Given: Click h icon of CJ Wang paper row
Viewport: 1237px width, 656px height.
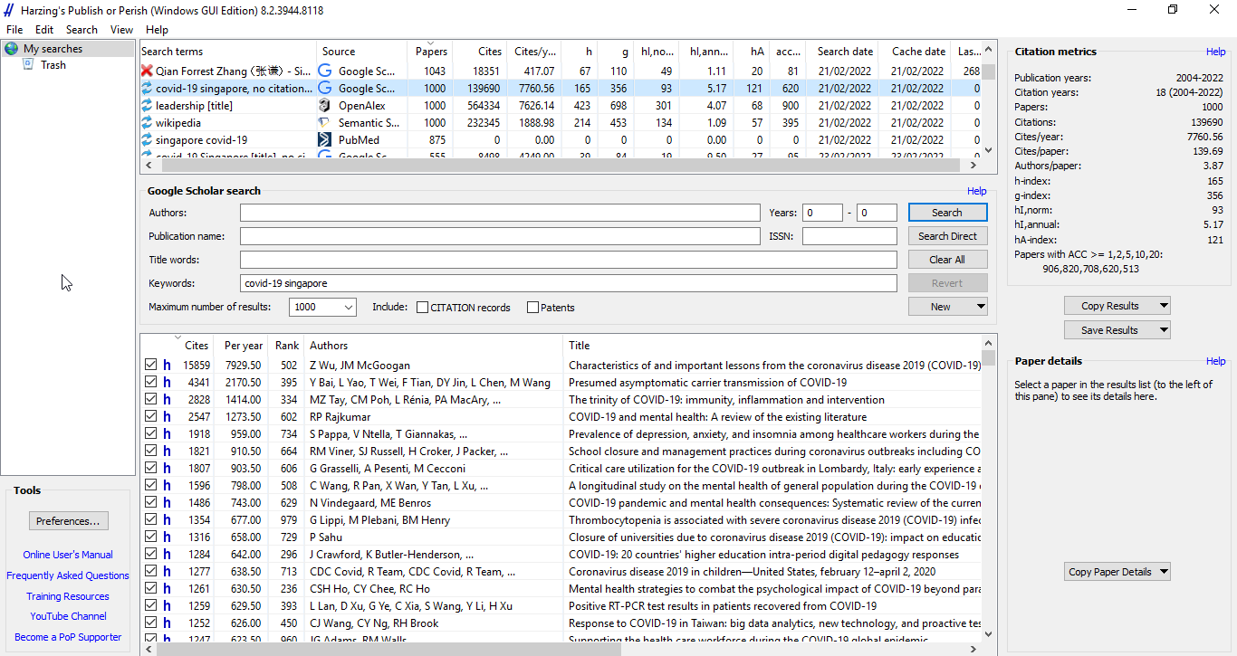Looking at the screenshot, I should click(167, 623).
